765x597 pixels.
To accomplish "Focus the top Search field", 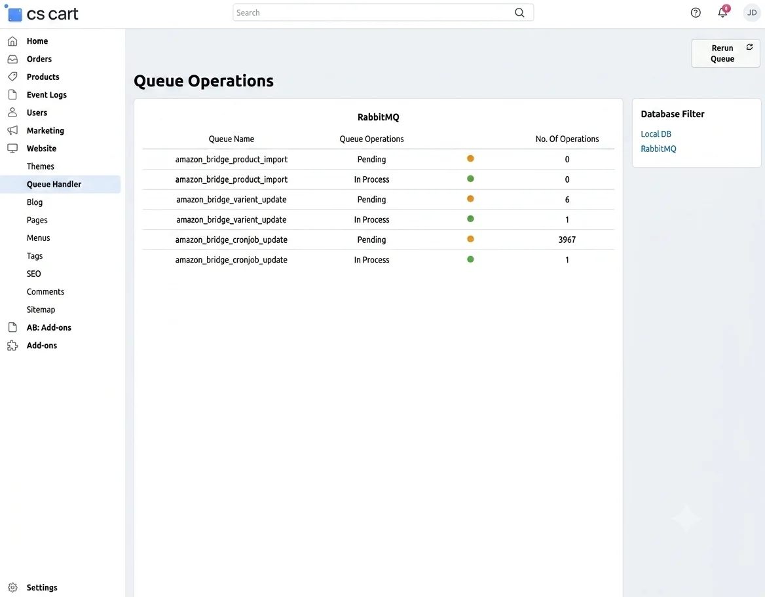I will tap(383, 12).
